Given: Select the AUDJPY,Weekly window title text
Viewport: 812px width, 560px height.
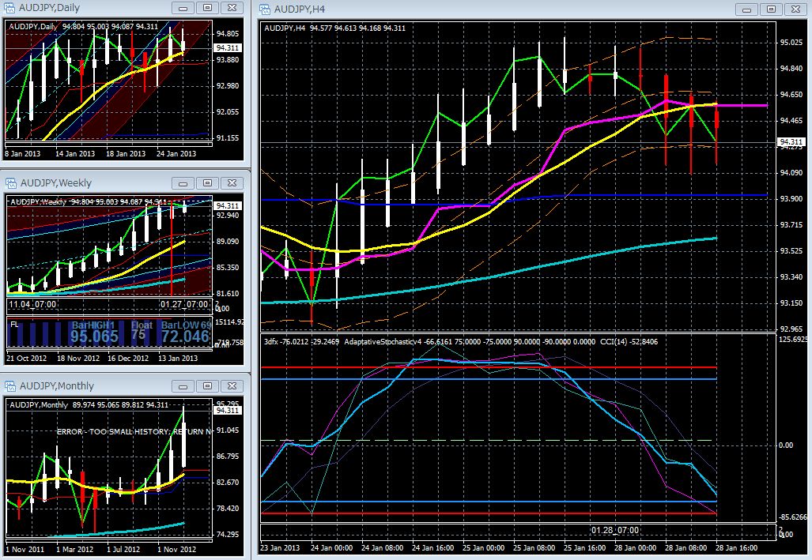Looking at the screenshot, I should (56, 183).
